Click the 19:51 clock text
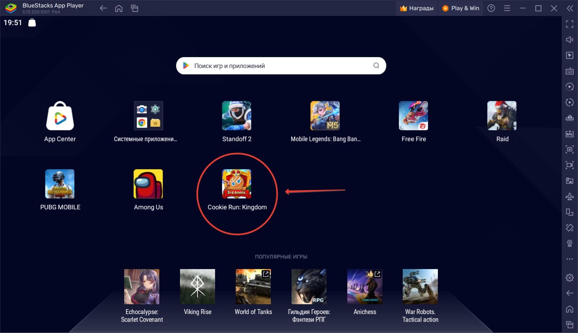The image size is (578, 333). coord(13,23)
